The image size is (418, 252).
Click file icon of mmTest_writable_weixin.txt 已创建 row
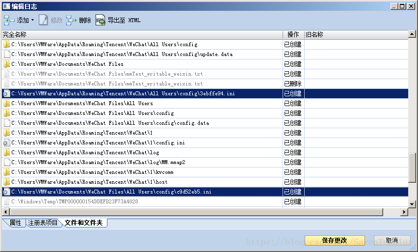click(7, 74)
